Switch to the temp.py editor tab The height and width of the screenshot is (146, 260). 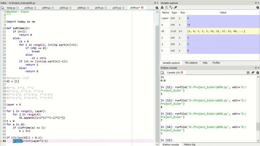point(11,8)
